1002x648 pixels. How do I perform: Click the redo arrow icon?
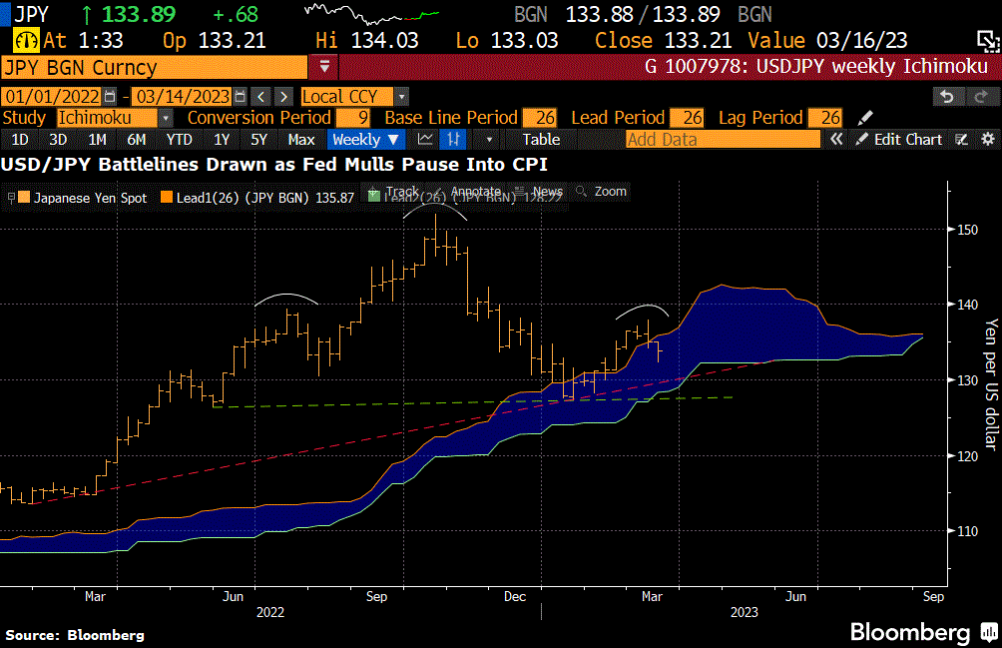981,97
